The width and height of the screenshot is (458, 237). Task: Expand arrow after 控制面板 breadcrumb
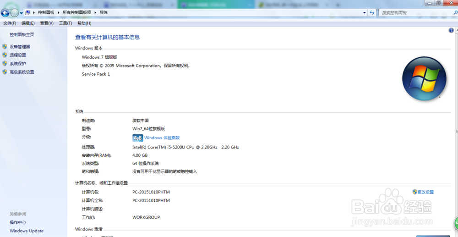point(59,12)
